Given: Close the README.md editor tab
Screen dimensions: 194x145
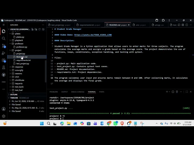Looking at the screenshot, I should point(129,25).
